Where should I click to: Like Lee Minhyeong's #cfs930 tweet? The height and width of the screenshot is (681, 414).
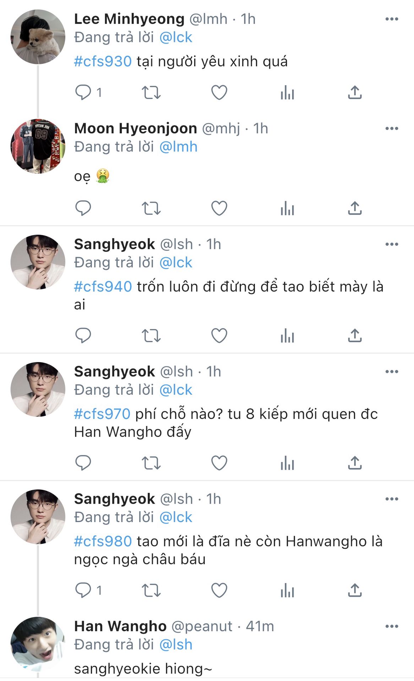(219, 93)
